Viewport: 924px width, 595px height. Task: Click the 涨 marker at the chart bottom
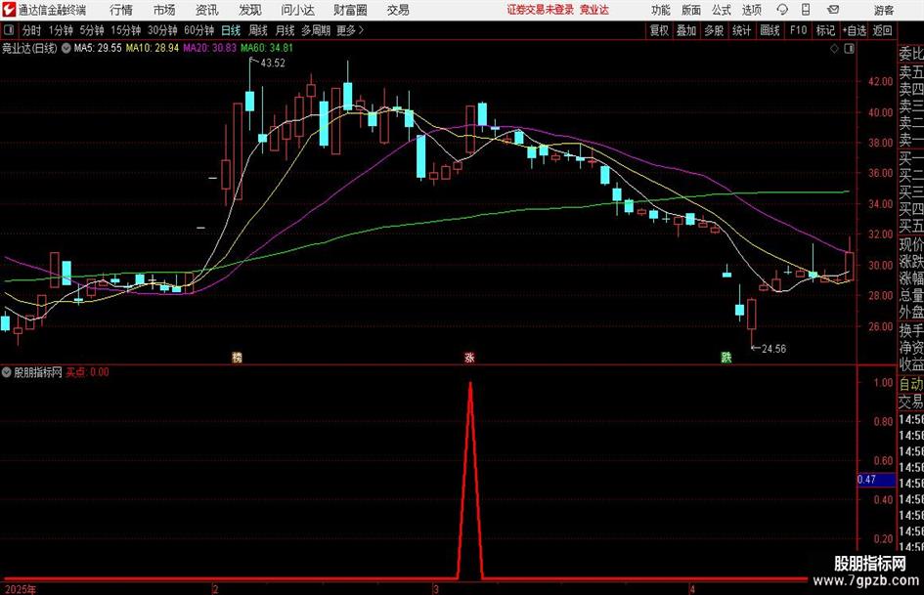(469, 357)
